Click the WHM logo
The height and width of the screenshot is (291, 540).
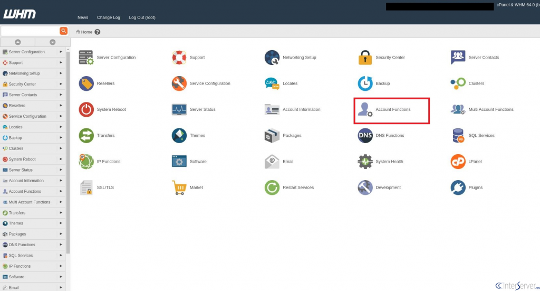[x=20, y=14]
